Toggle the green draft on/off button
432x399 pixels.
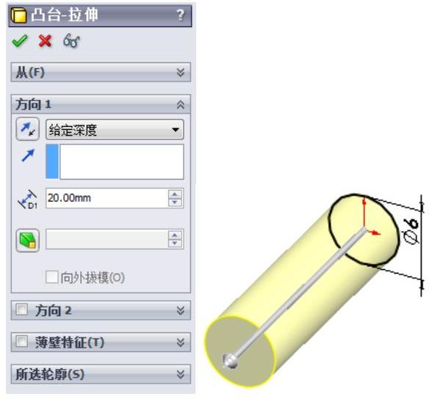click(28, 241)
